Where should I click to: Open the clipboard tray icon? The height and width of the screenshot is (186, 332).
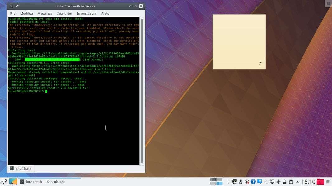pyautogui.click(x=291, y=182)
